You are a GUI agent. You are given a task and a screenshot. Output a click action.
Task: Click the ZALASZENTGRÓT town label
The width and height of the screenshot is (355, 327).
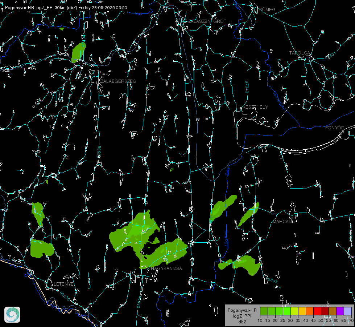[x=207, y=21]
